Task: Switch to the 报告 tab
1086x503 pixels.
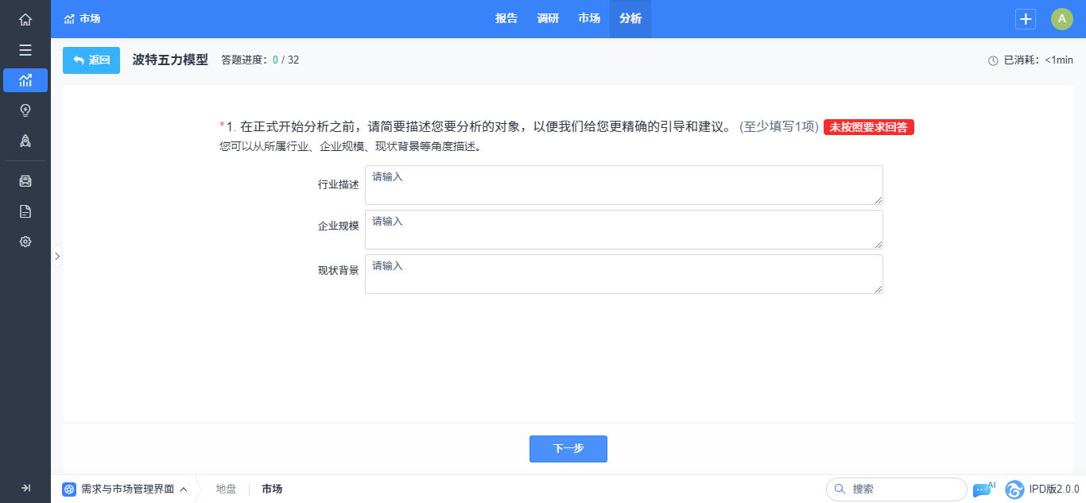Action: 506,19
